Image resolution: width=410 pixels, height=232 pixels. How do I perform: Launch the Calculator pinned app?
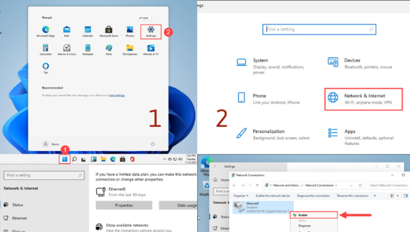[46, 50]
